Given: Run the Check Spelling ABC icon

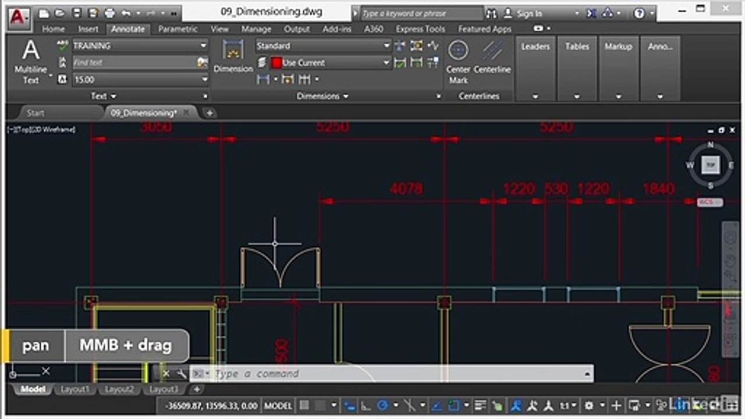Looking at the screenshot, I should tap(63, 45).
